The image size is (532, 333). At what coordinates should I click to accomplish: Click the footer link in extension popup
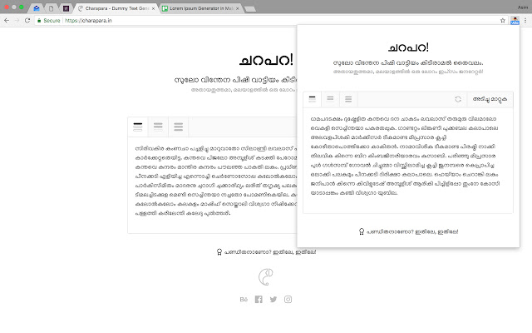(x=408, y=231)
